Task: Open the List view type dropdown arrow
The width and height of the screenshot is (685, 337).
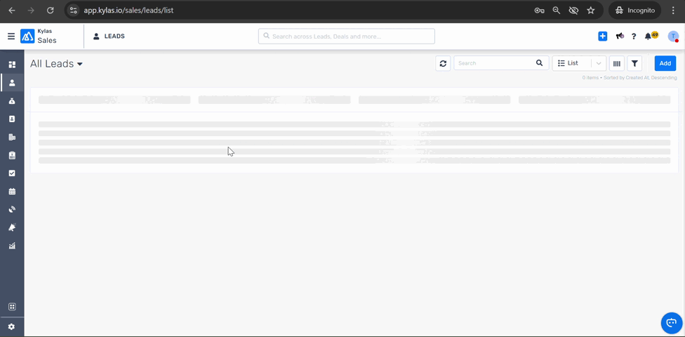Action: 599,63
